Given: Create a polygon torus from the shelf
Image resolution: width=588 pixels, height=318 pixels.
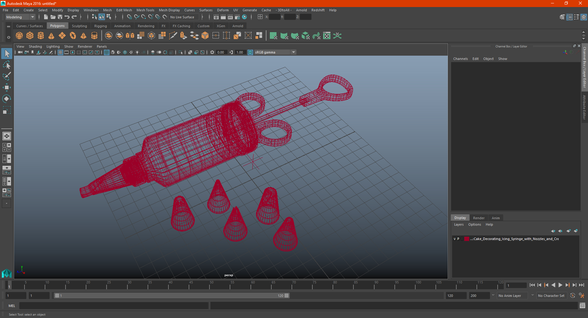Looking at the screenshot, I should tap(73, 36).
